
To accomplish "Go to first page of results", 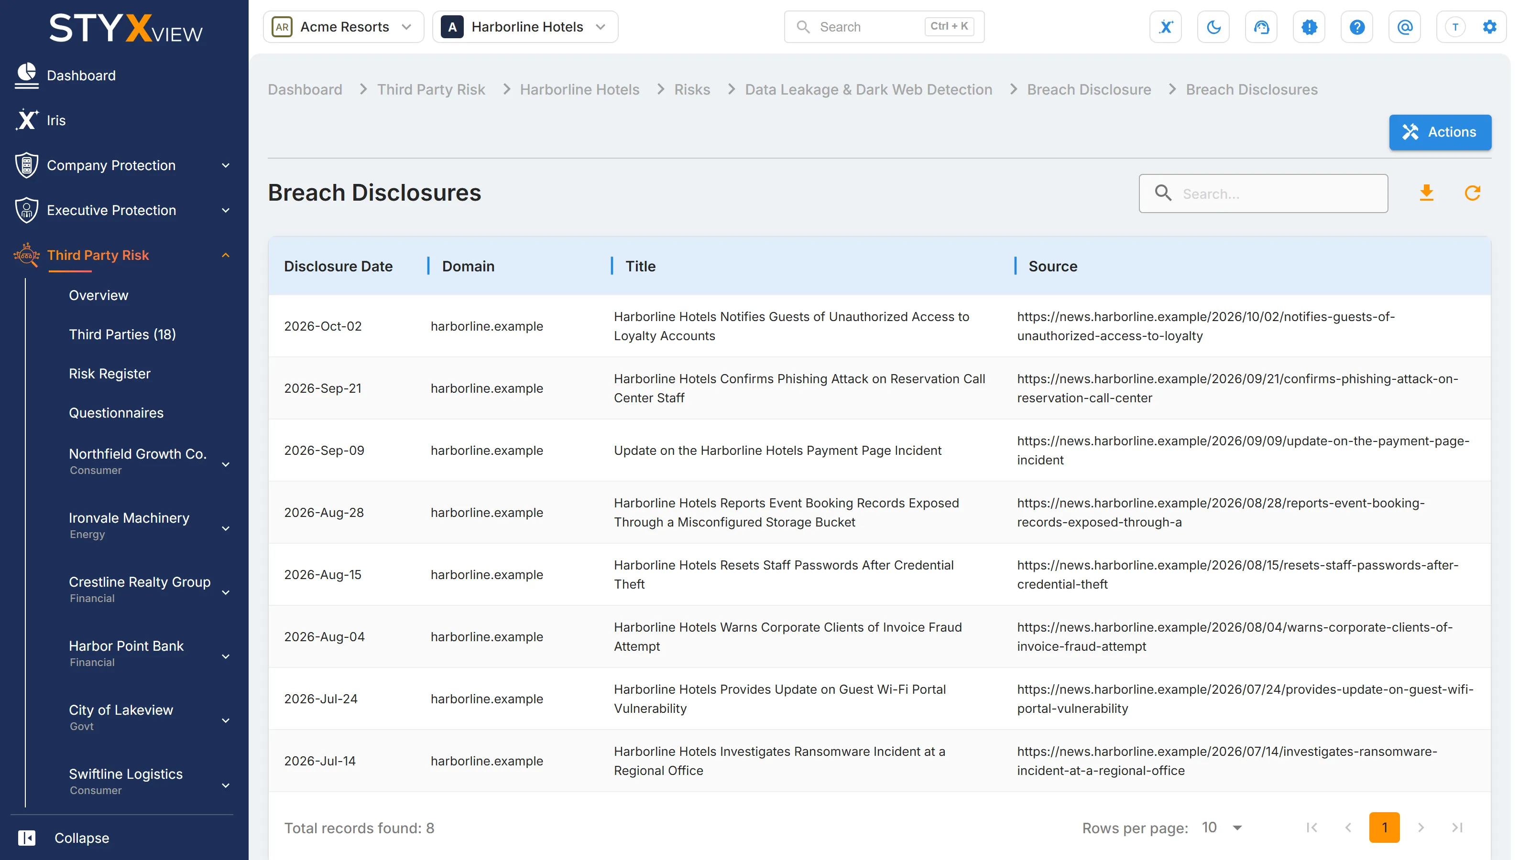I will click(1311, 828).
